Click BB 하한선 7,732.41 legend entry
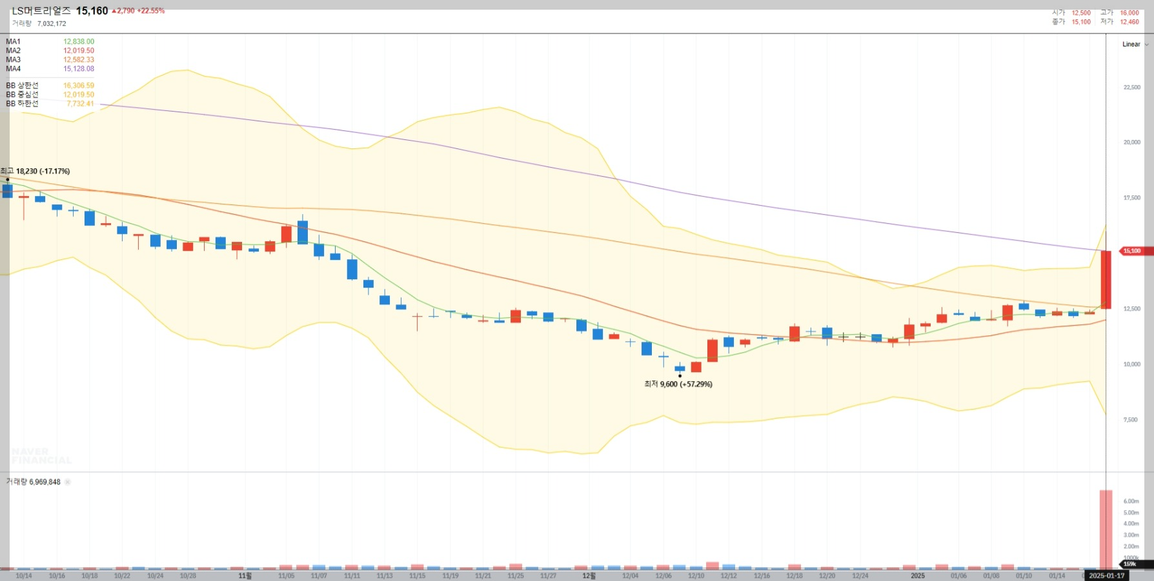Screen dimensions: 1154x581 coord(50,104)
